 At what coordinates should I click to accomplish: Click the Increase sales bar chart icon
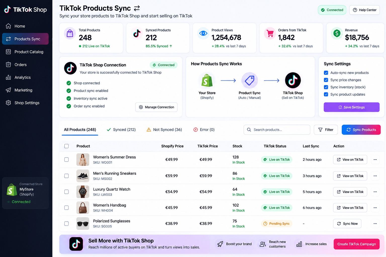(x=299, y=244)
